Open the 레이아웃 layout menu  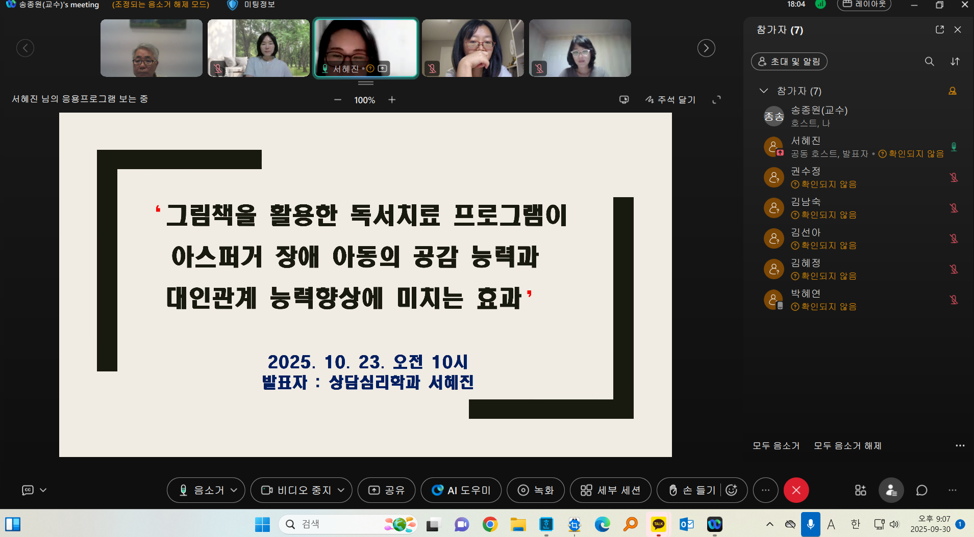[864, 5]
